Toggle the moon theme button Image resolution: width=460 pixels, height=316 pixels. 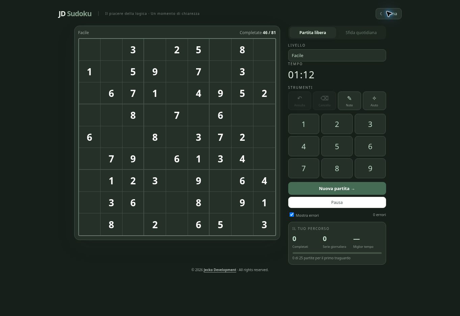(x=388, y=14)
